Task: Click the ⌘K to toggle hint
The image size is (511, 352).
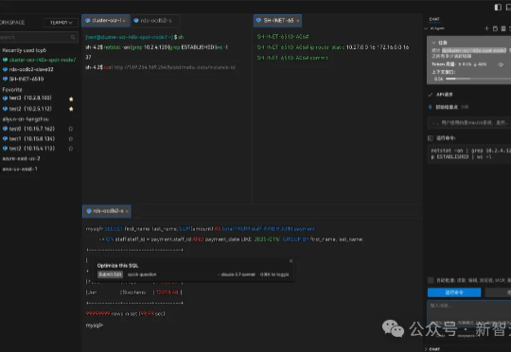Action: coord(274,274)
